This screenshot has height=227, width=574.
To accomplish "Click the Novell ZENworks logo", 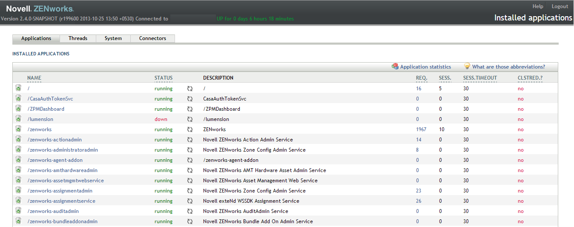I will click(40, 9).
